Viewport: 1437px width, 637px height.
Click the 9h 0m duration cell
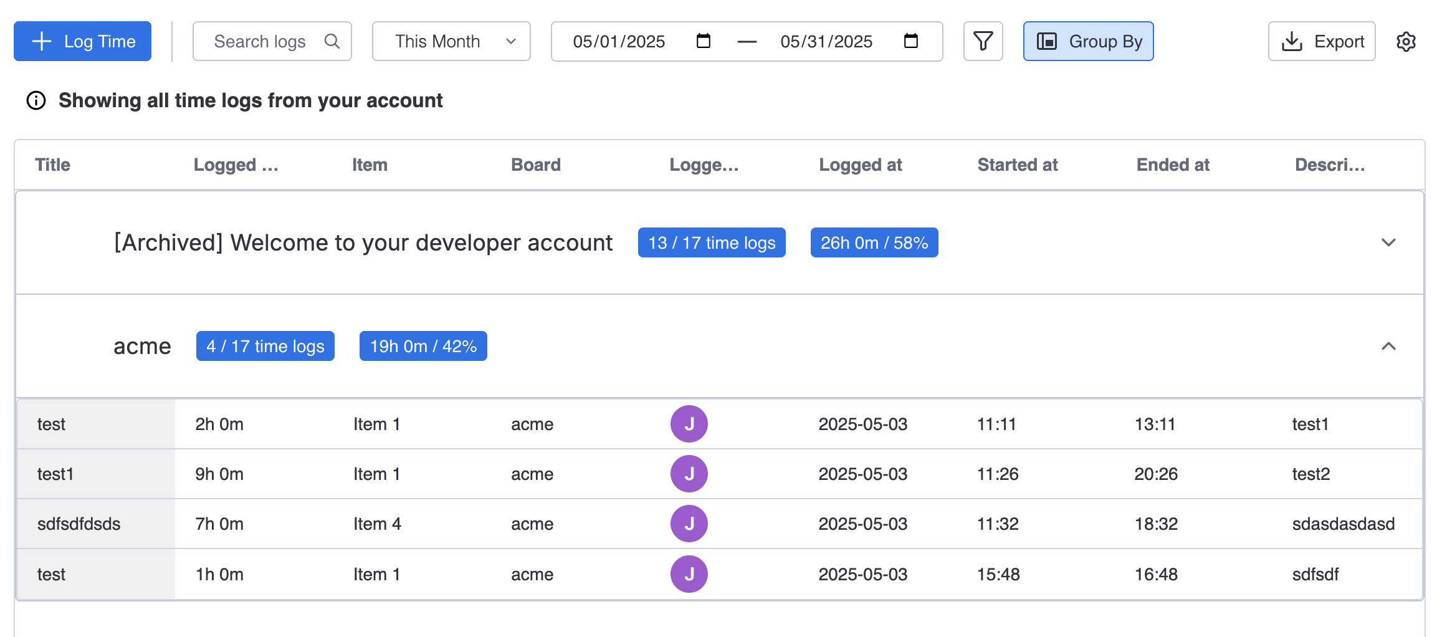point(219,474)
